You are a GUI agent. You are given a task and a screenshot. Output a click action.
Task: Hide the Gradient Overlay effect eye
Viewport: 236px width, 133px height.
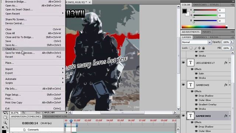(x=196, y=105)
